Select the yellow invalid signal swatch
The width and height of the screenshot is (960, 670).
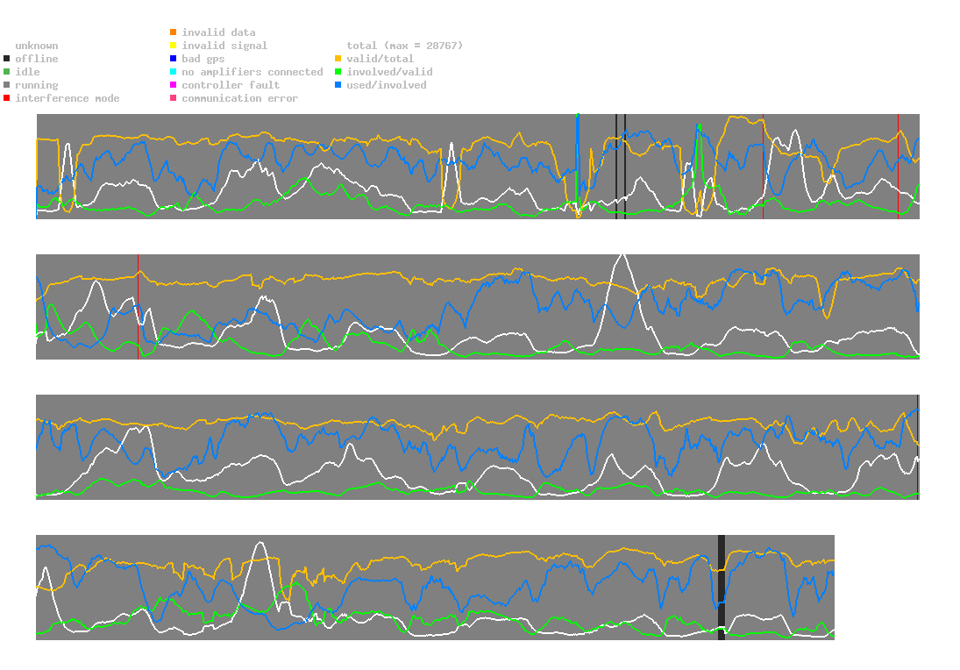coord(174,46)
